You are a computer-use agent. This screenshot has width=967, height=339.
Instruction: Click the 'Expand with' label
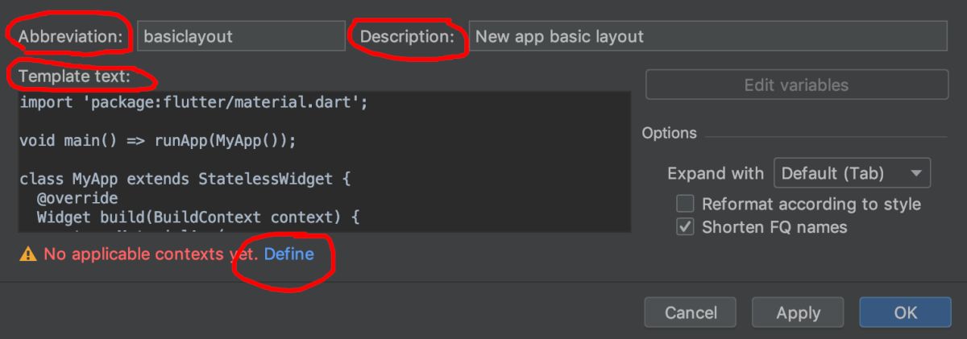716,173
